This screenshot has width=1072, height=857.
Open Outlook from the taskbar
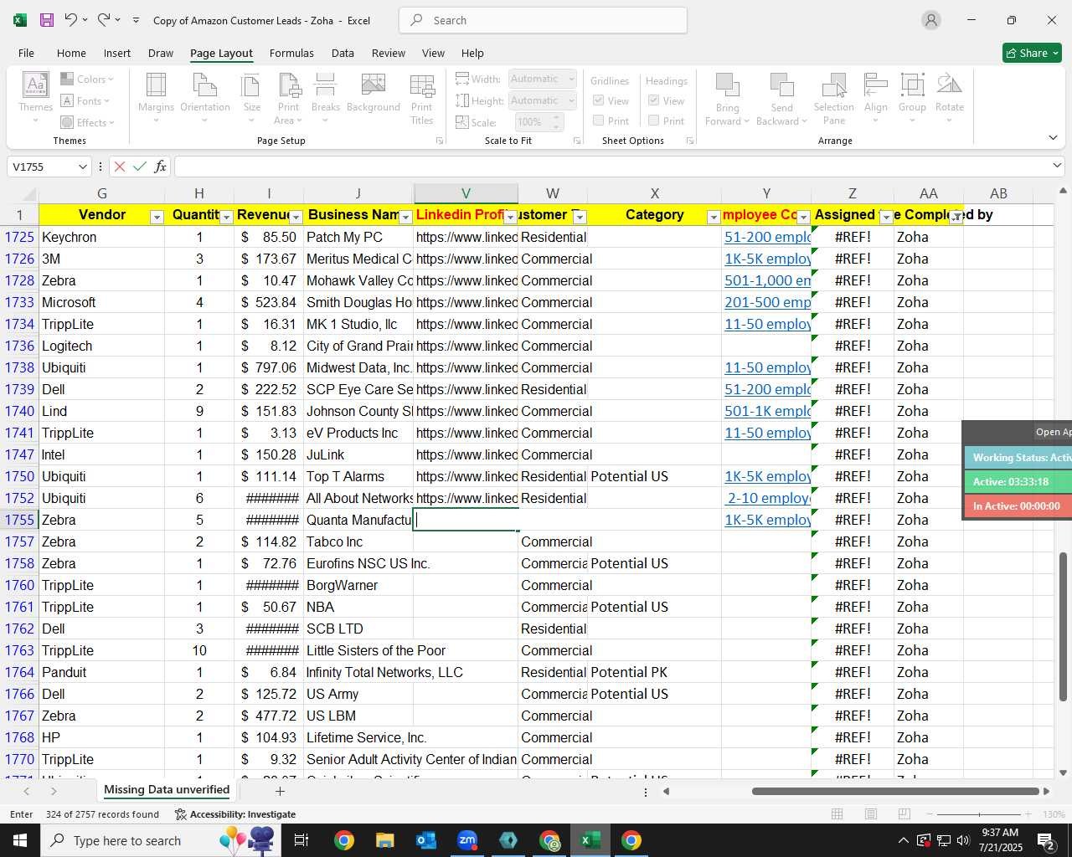coord(426,840)
